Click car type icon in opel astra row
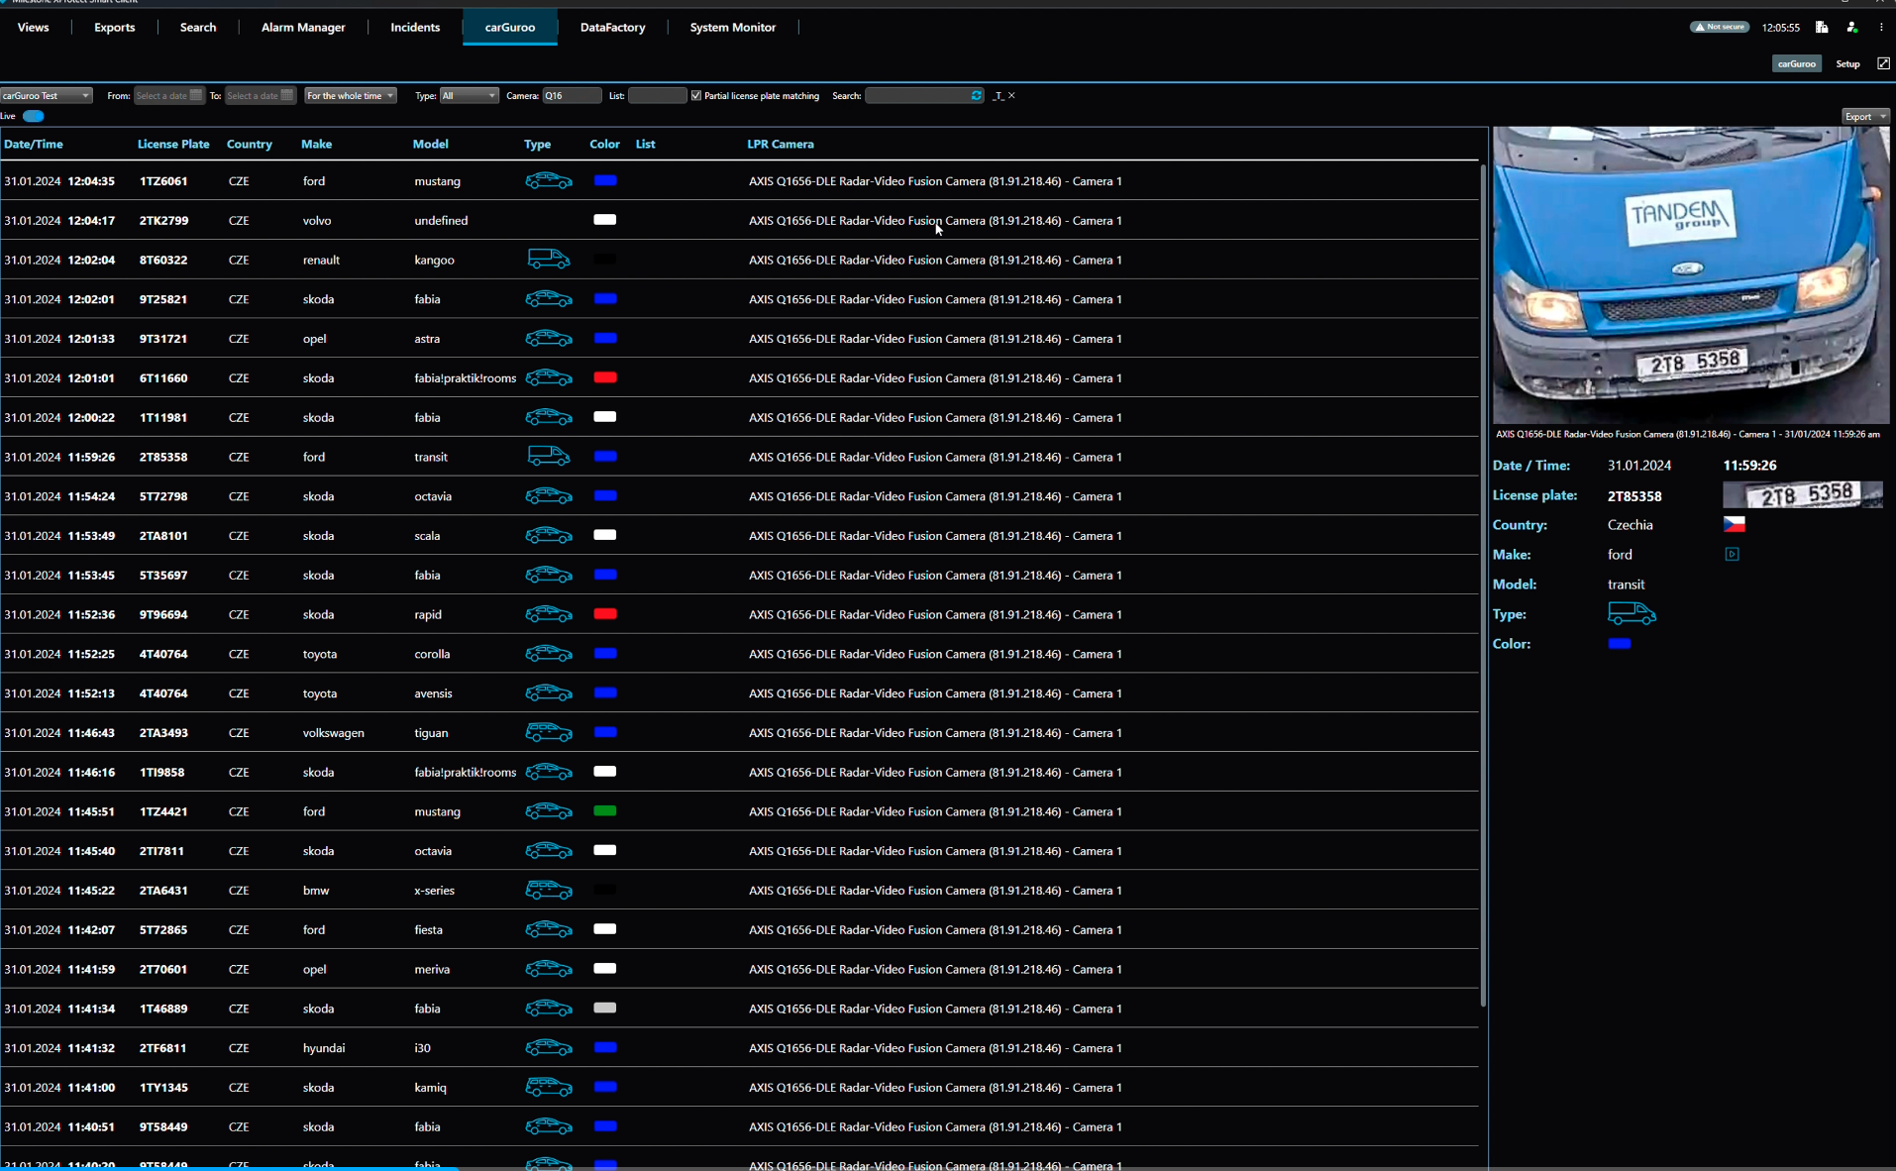Viewport: 1896px width, 1171px height. click(x=548, y=338)
